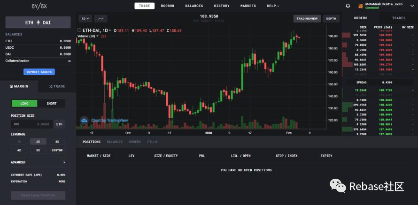Open the HELP menu dropdown
Viewport: 418px width, 205px height.
[273, 6]
